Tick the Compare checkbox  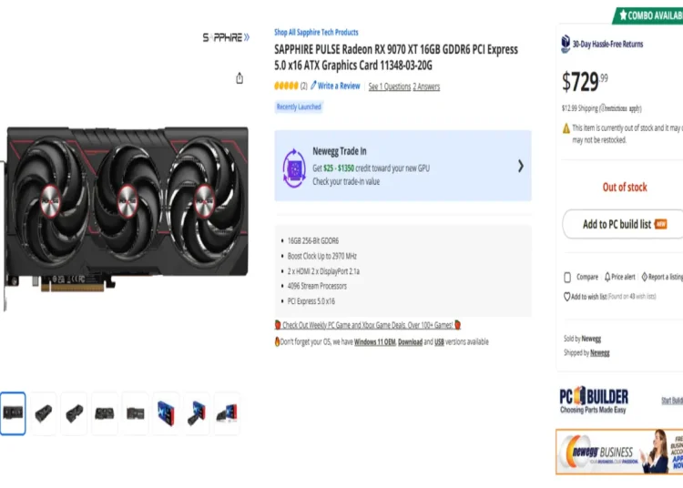click(x=567, y=278)
